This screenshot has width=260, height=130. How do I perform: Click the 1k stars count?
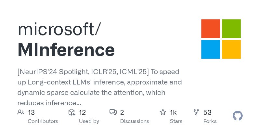tap(173, 112)
